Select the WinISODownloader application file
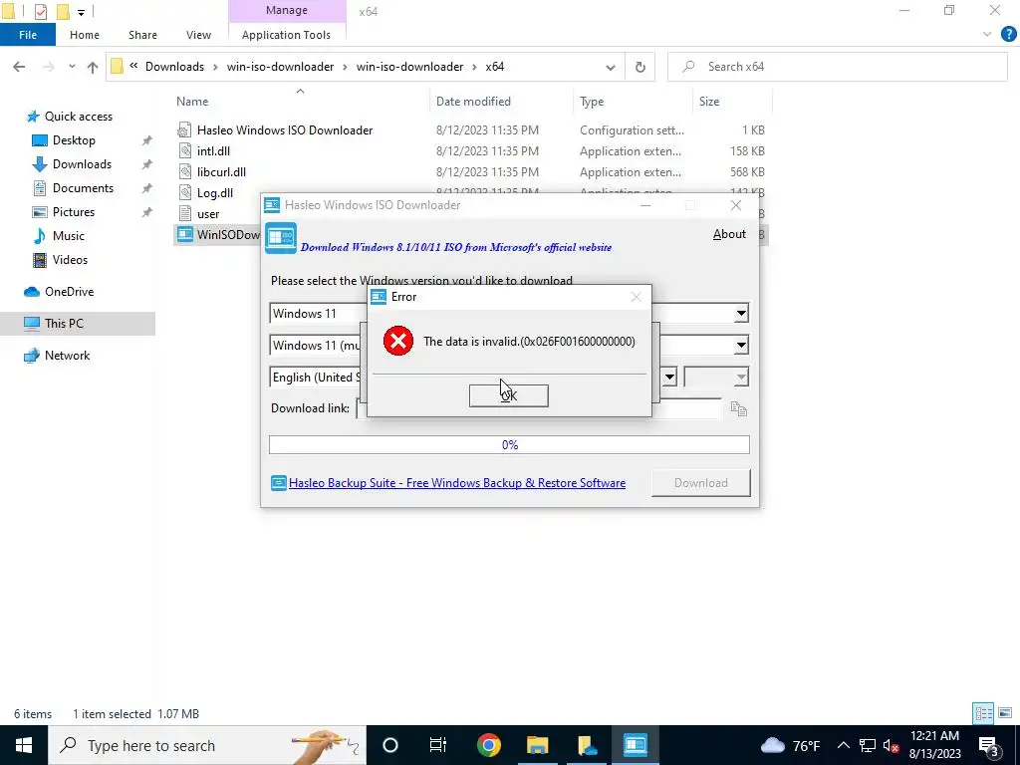Viewport: 1020px width, 765px height. pos(218,235)
